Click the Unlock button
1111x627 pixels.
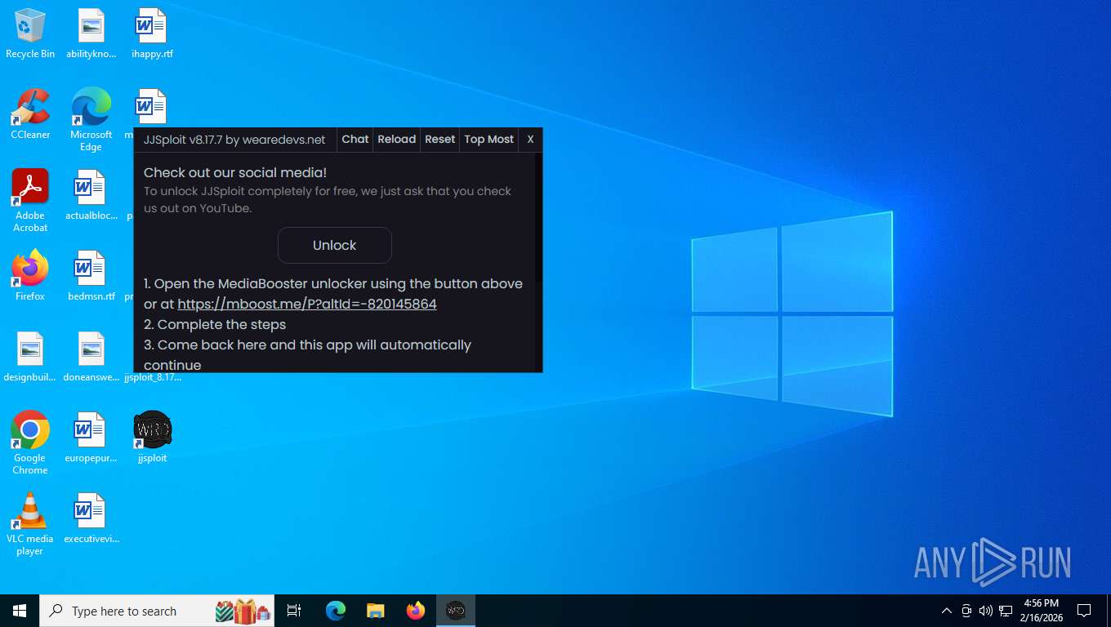pos(335,245)
